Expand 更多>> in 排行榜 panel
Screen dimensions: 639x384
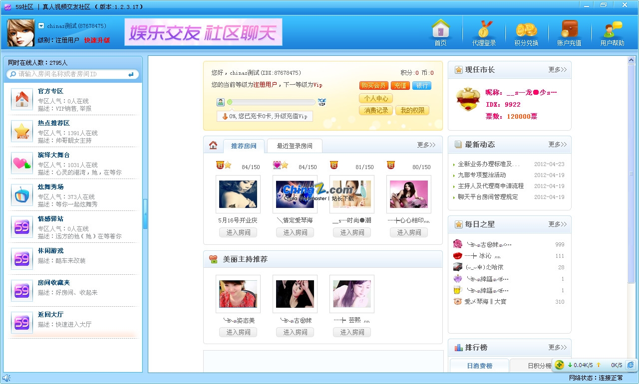pos(558,348)
